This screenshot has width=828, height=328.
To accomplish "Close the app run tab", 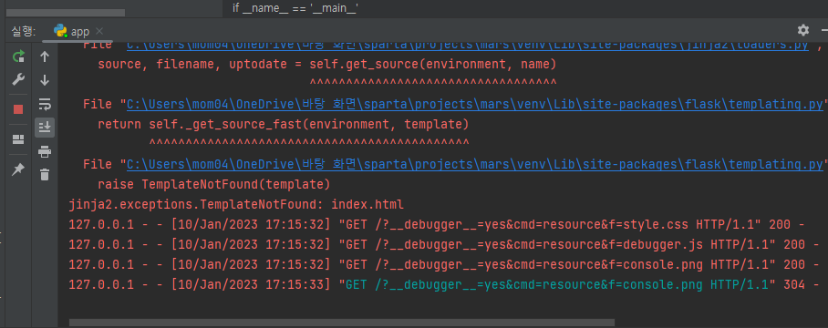I will (x=99, y=31).
